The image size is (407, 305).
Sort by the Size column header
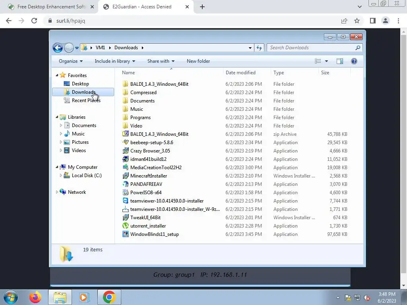click(334, 73)
